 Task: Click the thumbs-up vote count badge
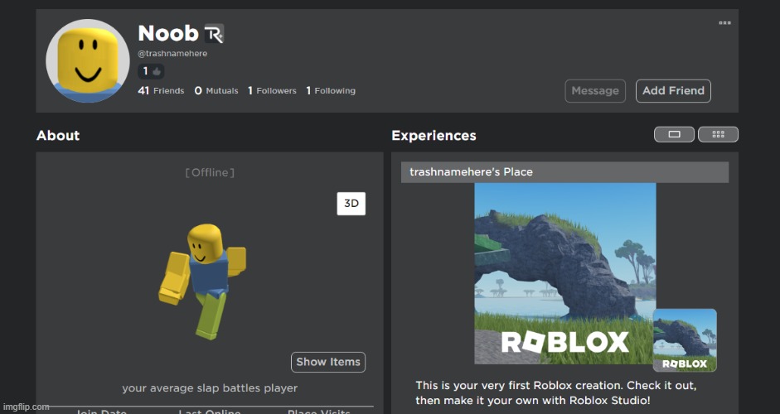pyautogui.click(x=151, y=71)
